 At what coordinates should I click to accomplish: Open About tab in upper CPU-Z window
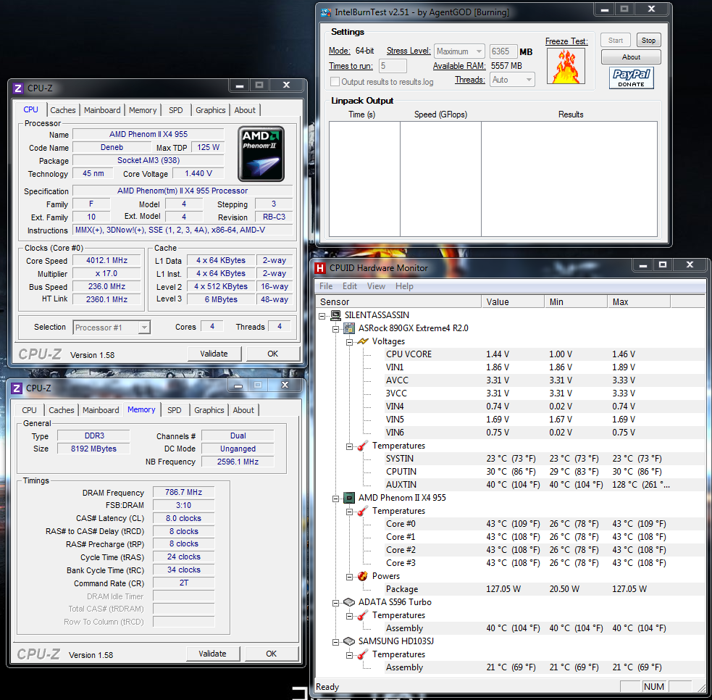click(246, 110)
